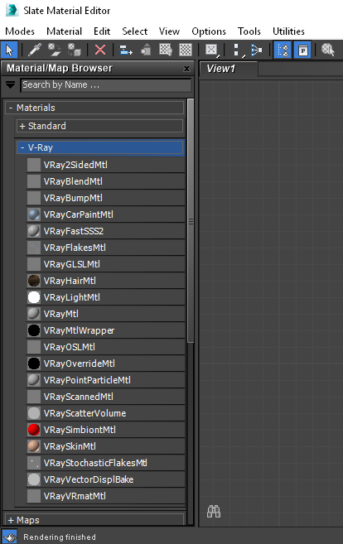Click the VRayHairMtl dark sphere thumbnail
Image resolution: width=343 pixels, height=544 pixels.
[x=34, y=281]
